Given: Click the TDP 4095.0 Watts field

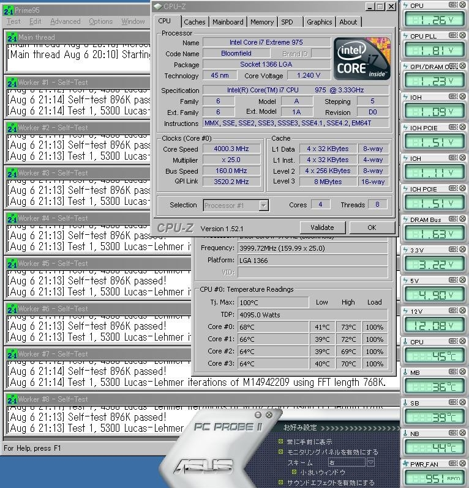Looking at the screenshot, I should coord(312,315).
